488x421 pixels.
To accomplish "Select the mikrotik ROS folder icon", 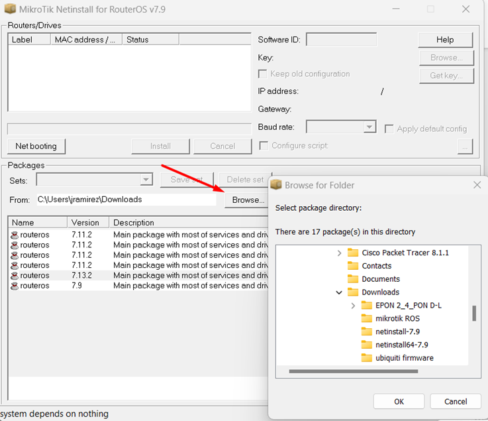I will click(366, 318).
